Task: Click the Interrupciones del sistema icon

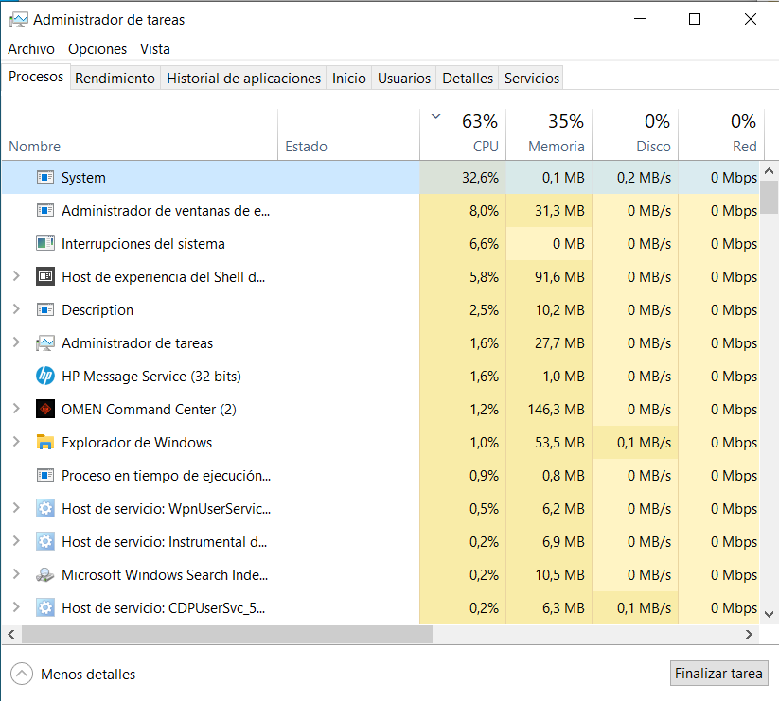Action: (x=45, y=243)
